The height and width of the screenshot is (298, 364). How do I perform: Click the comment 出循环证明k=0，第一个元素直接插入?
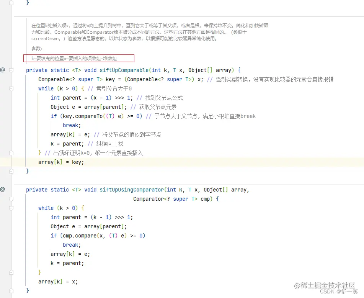click(x=94, y=153)
